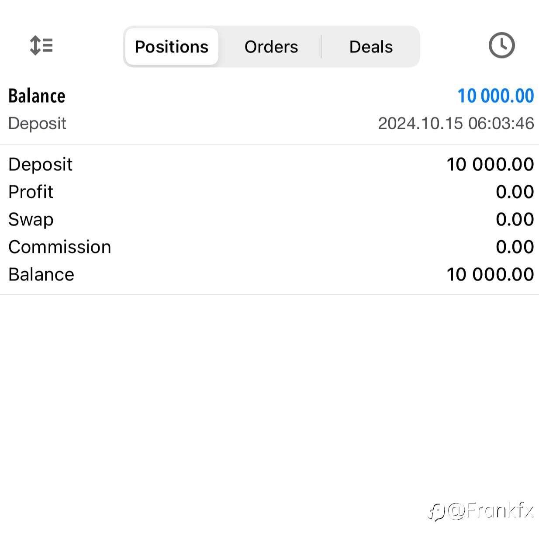Select the Commission summary label

(x=59, y=247)
